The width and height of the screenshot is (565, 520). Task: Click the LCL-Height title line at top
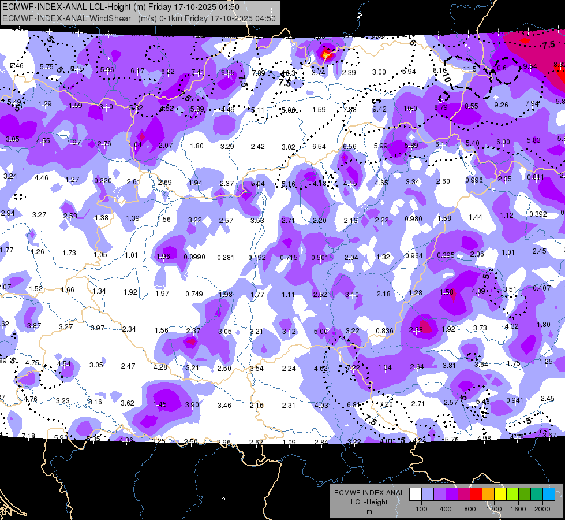121,7
